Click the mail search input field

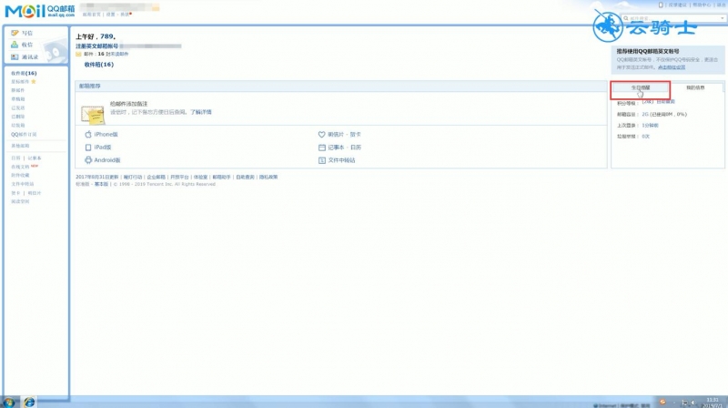pyautogui.click(x=674, y=18)
